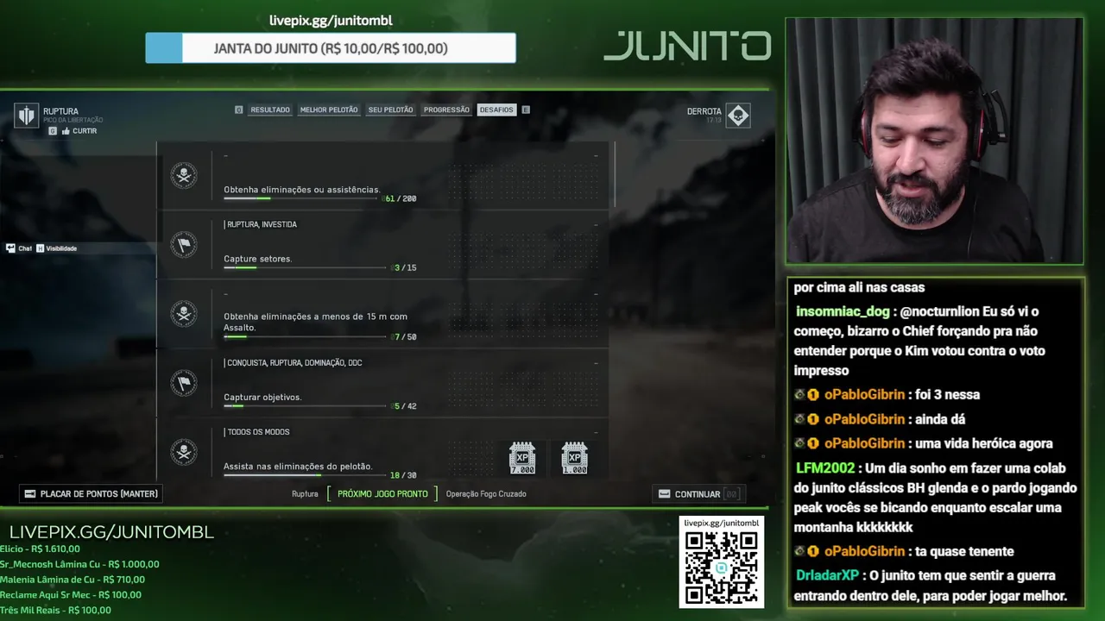
Task: Click insomniac_dog username in chat
Action: (844, 311)
